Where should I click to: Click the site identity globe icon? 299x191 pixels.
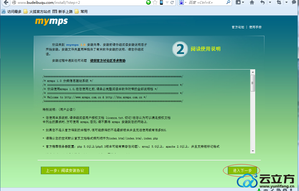click(x=14, y=2)
